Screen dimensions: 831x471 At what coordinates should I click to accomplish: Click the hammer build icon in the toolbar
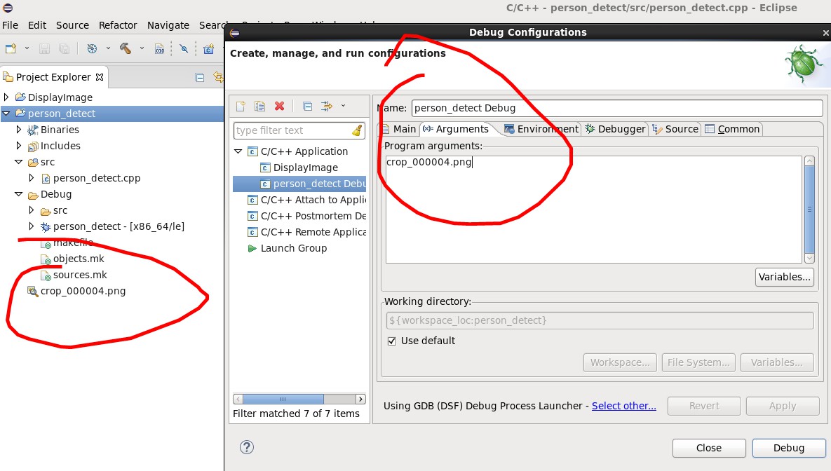(126, 48)
